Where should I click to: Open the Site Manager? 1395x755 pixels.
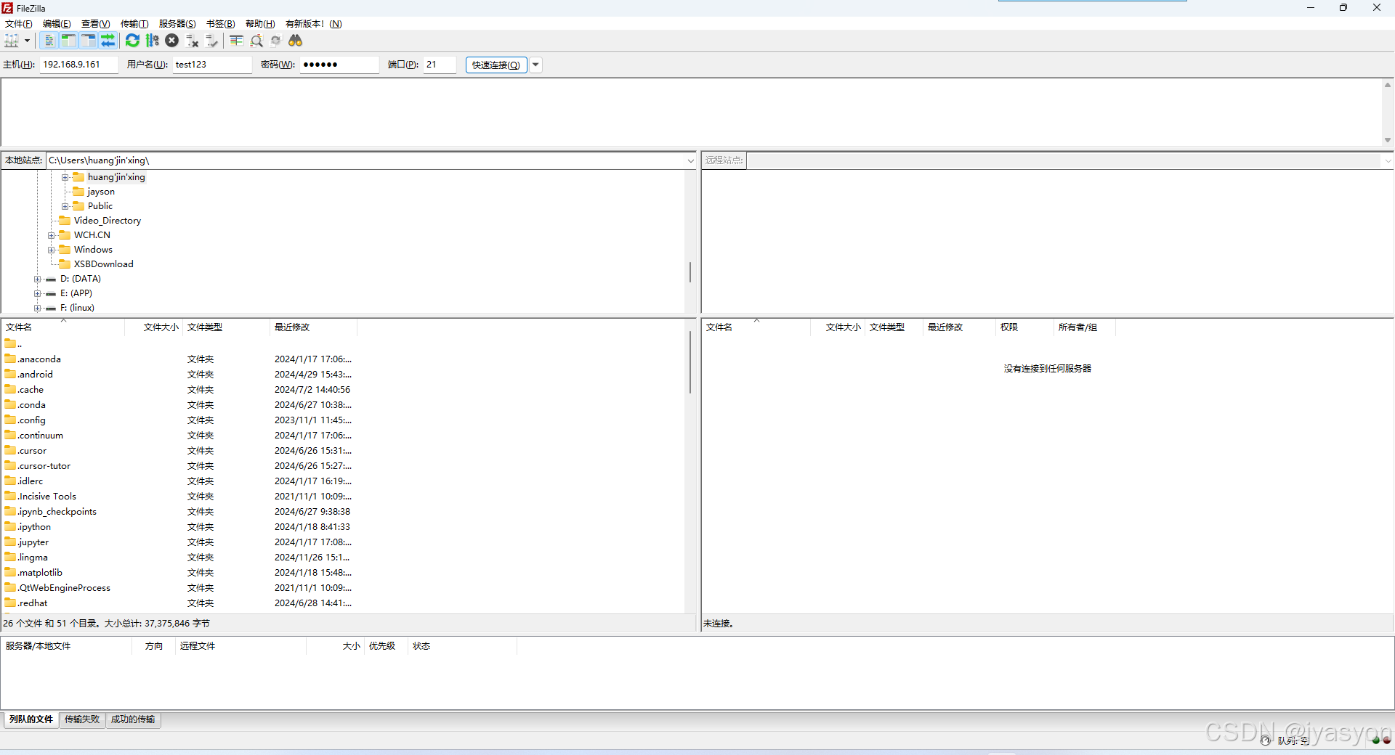point(13,41)
